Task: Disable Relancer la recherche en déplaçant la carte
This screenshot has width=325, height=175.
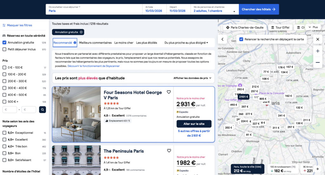Action: (241, 39)
